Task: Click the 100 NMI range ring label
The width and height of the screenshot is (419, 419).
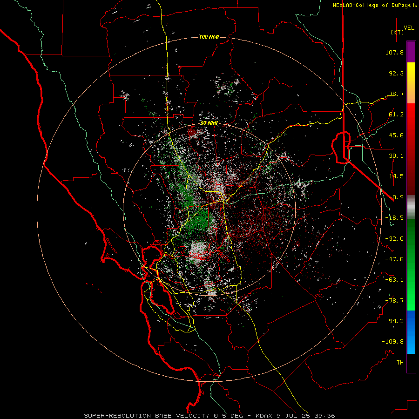Action: coord(209,37)
